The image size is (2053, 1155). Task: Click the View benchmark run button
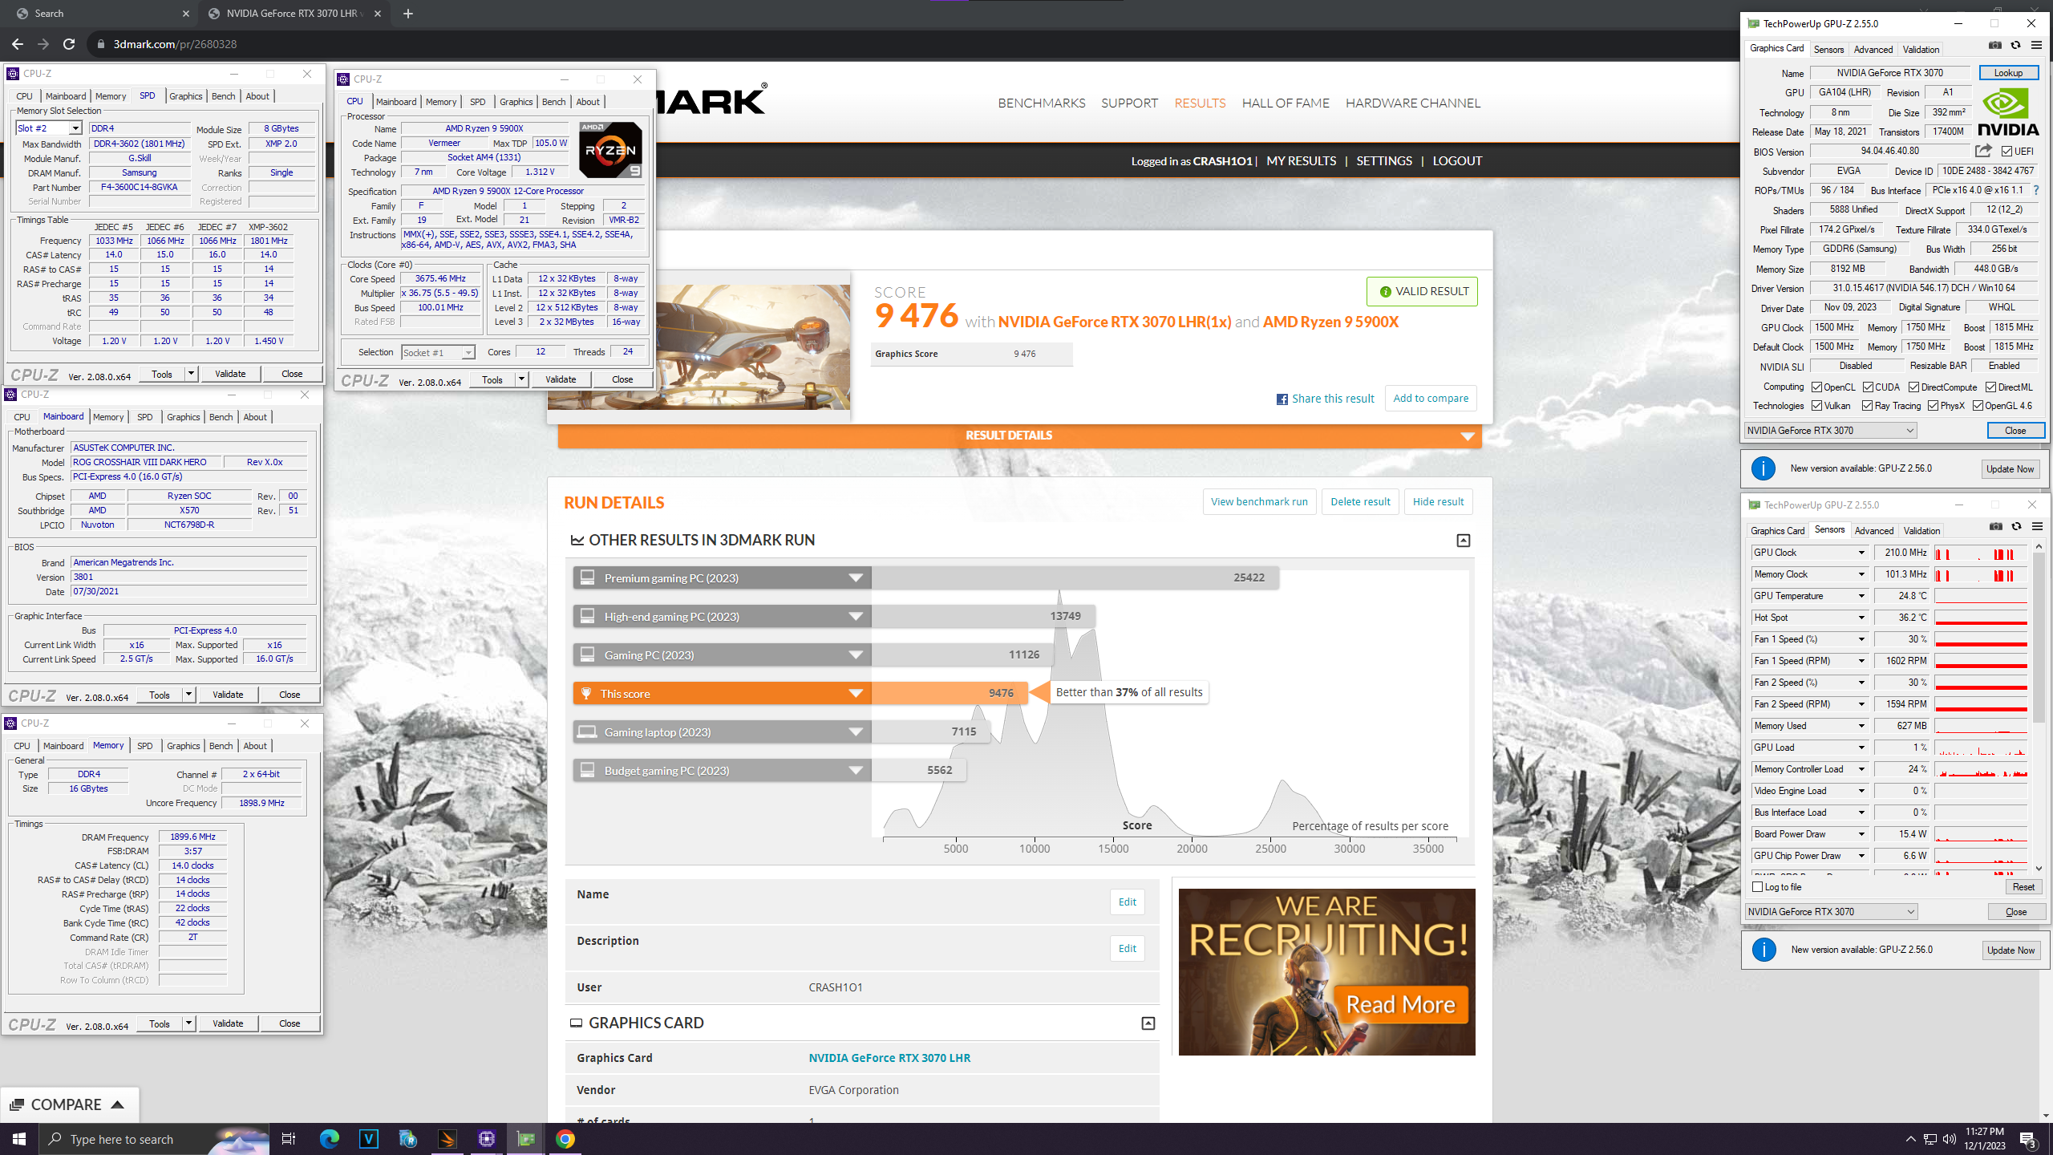(1259, 502)
